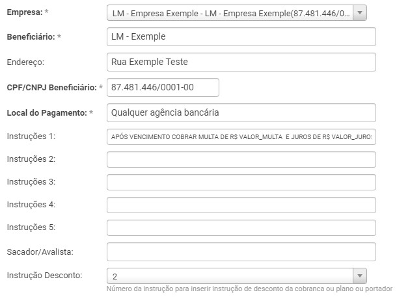Select the empty Instruções 4 input
410x297 pixels.
[241, 205]
